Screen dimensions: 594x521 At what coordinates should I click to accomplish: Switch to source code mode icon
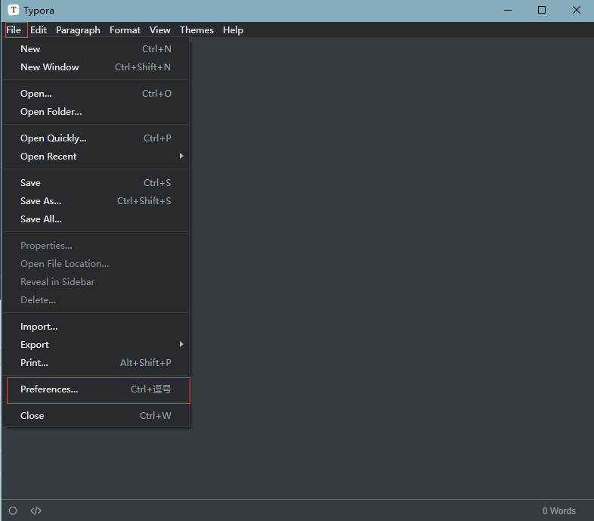point(36,510)
